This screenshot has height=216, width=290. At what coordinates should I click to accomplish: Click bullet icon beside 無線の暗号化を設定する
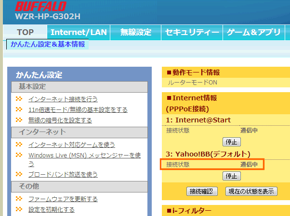pos(19,120)
